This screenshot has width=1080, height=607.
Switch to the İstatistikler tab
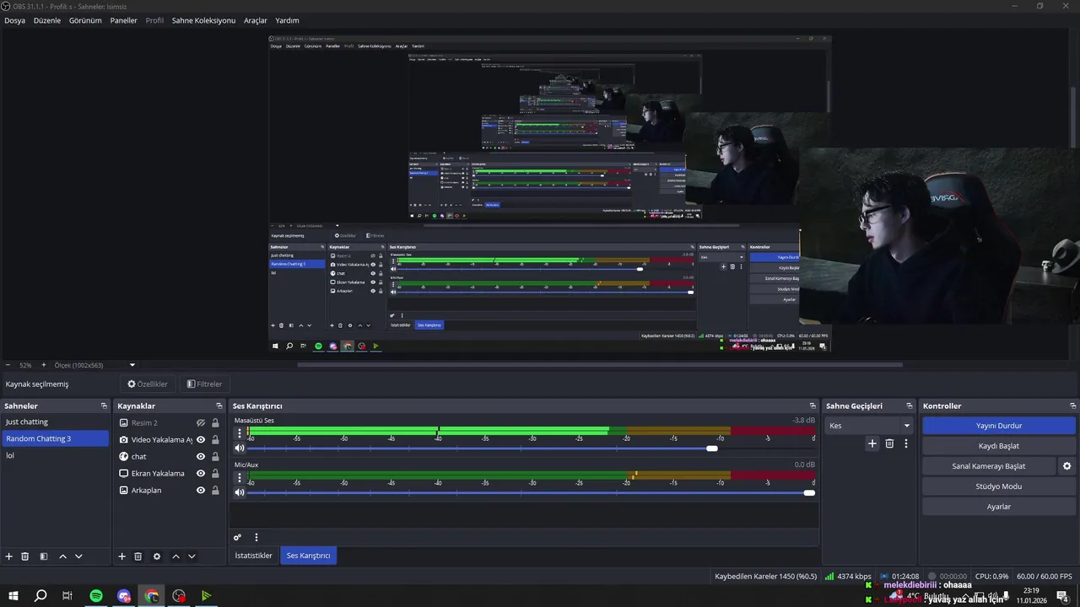[254, 556]
